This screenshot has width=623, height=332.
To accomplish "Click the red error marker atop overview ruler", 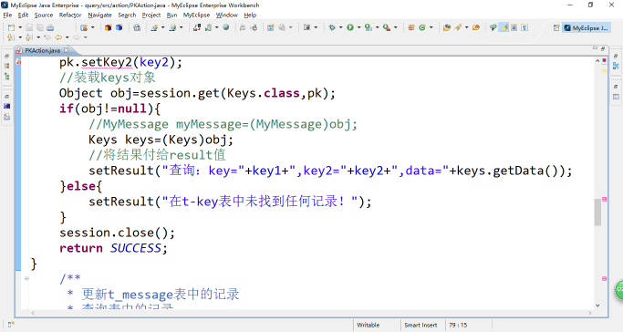I will (605, 60).
